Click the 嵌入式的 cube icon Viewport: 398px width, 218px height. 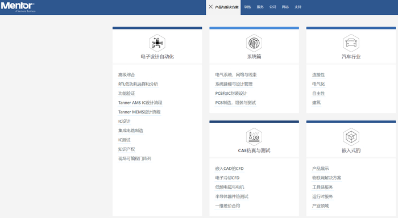(351, 137)
